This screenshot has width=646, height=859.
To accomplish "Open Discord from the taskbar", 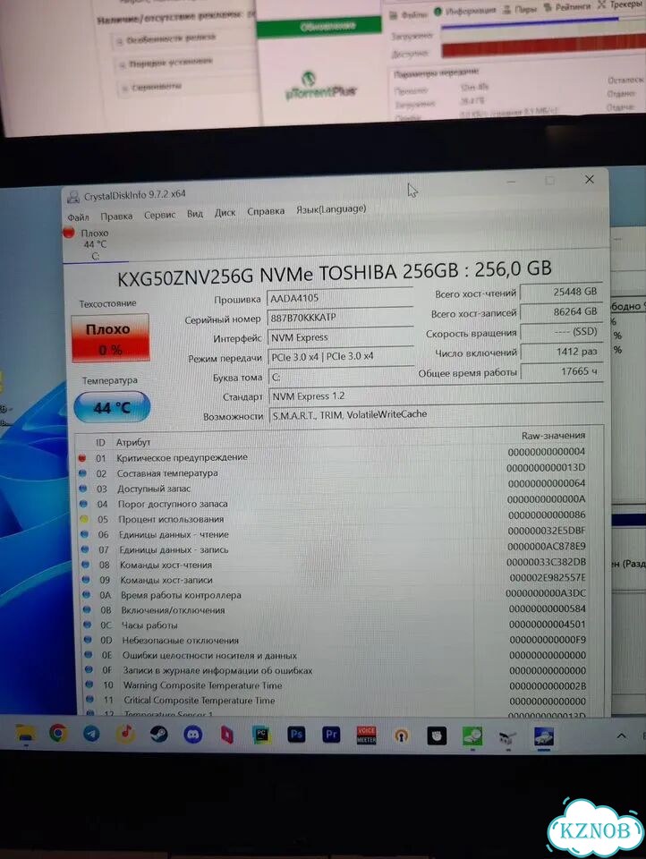I will click(192, 734).
